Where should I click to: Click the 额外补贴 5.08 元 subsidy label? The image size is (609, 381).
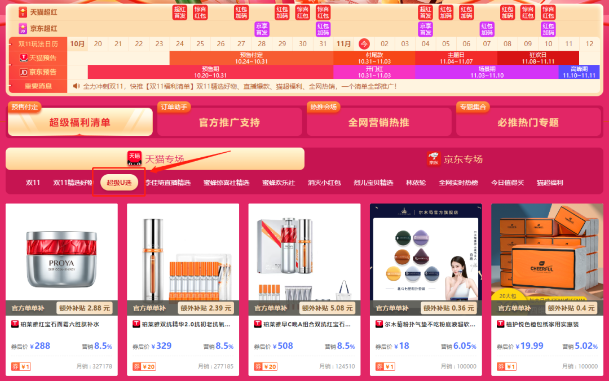328,308
